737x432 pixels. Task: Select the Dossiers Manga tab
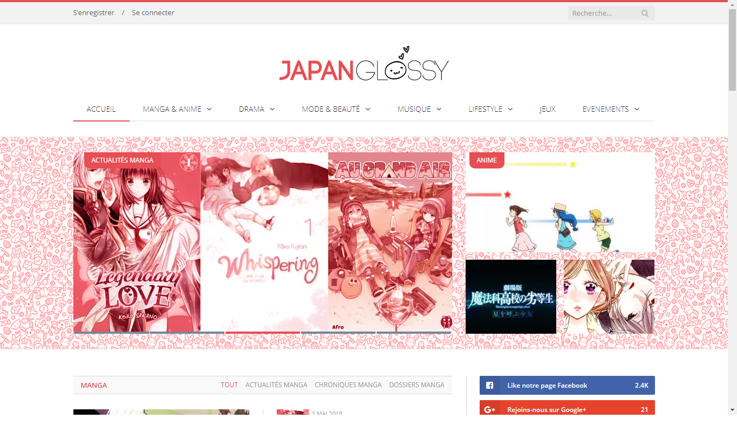click(417, 385)
